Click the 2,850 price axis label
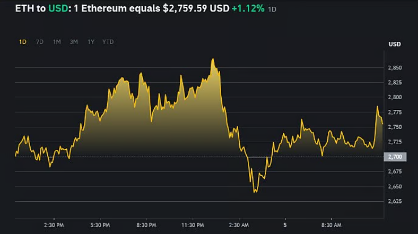418x234 pixels. (x=394, y=68)
